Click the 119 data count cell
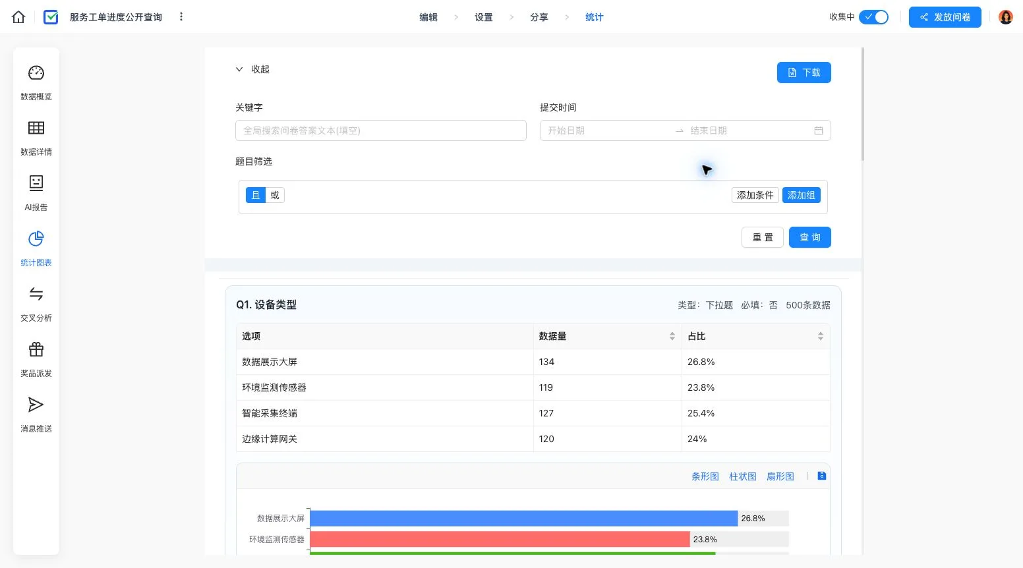This screenshot has width=1023, height=568. click(x=608, y=387)
